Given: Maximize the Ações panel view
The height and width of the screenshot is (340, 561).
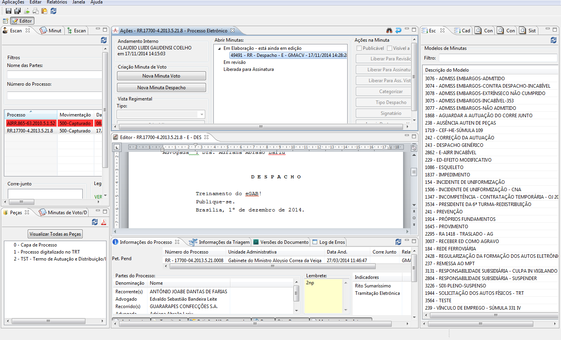Looking at the screenshot, I should click(x=414, y=30).
